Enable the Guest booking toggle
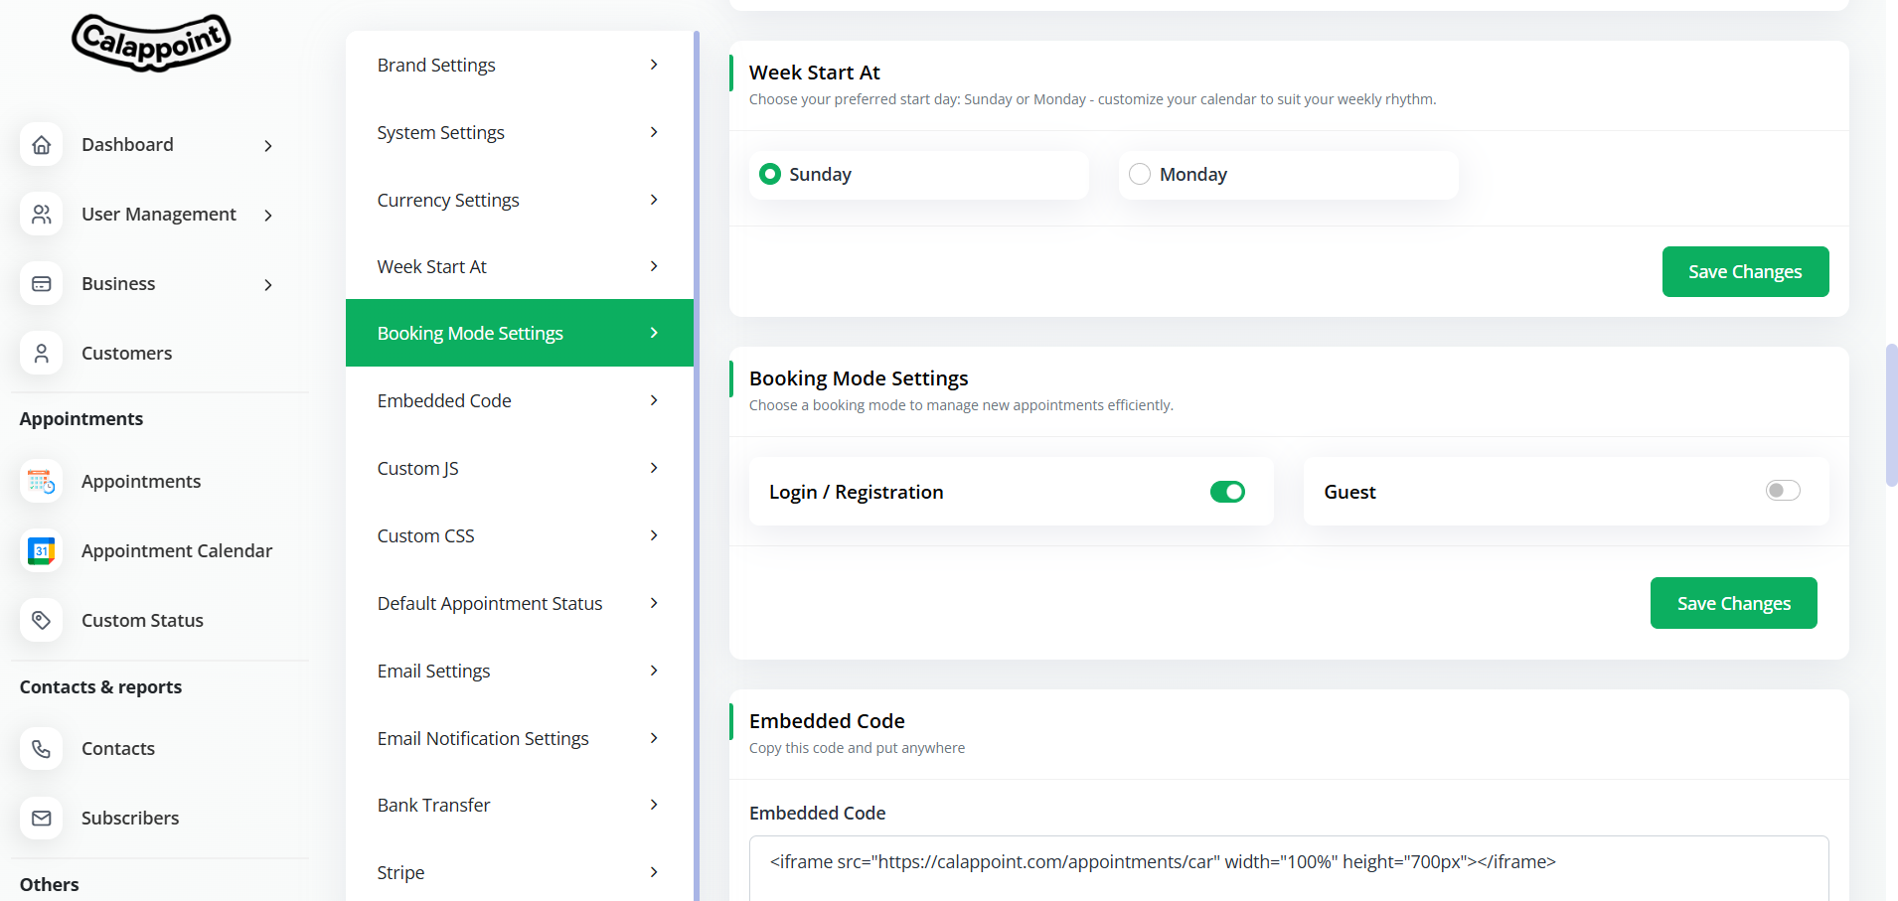This screenshot has height=901, width=1898. tap(1783, 491)
